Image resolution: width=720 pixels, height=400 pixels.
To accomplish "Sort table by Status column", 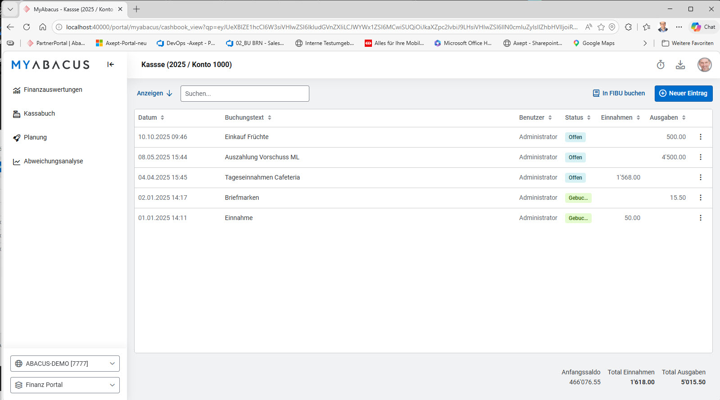I will (x=578, y=117).
